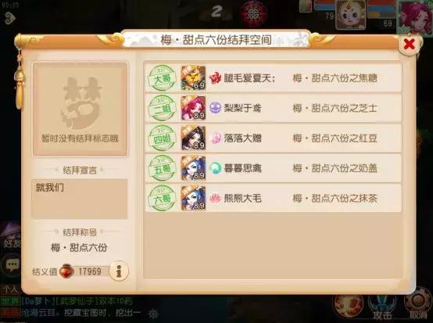Click the 大哥 rank badge
Image resolution: width=433 pixels, height=323 pixels.
(162, 78)
